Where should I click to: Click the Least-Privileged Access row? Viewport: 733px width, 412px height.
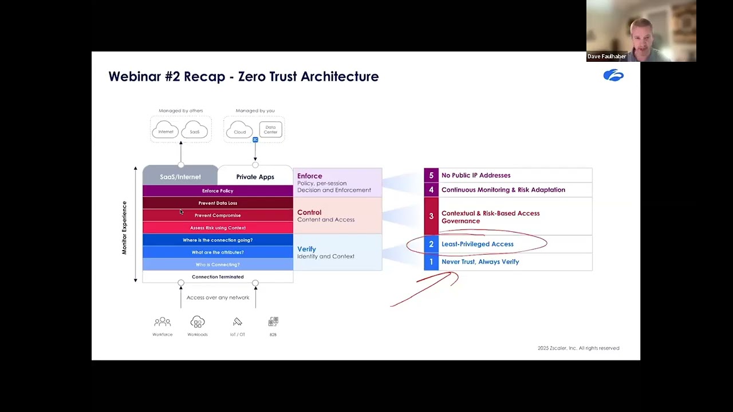point(508,244)
